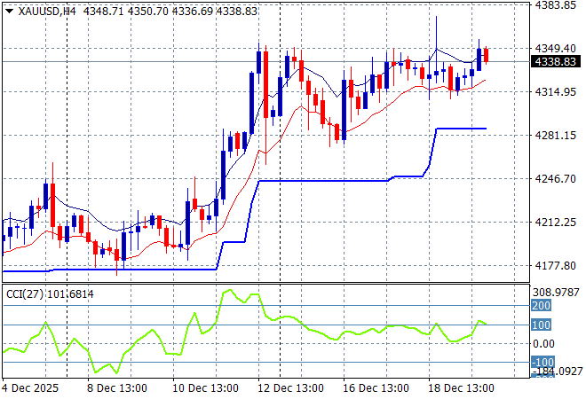Click the 4383.85 price scale label

pyautogui.click(x=555, y=4)
